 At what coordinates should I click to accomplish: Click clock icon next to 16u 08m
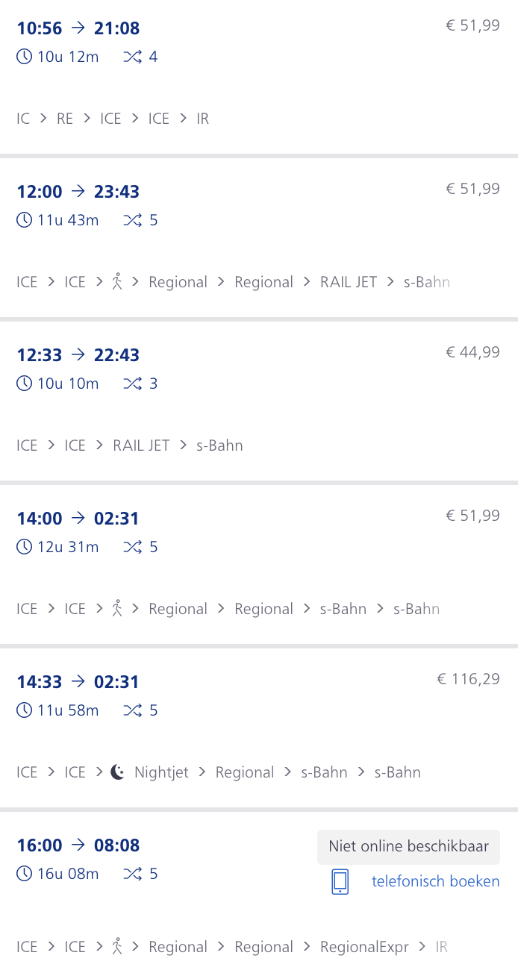coord(25,874)
